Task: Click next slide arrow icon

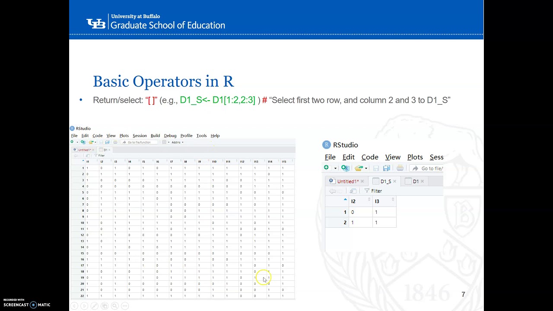Action: click(84, 306)
